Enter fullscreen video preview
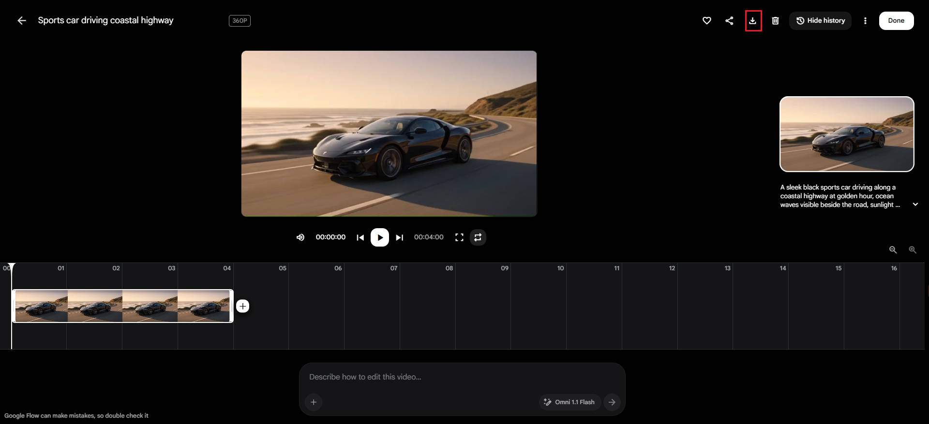 coord(459,237)
